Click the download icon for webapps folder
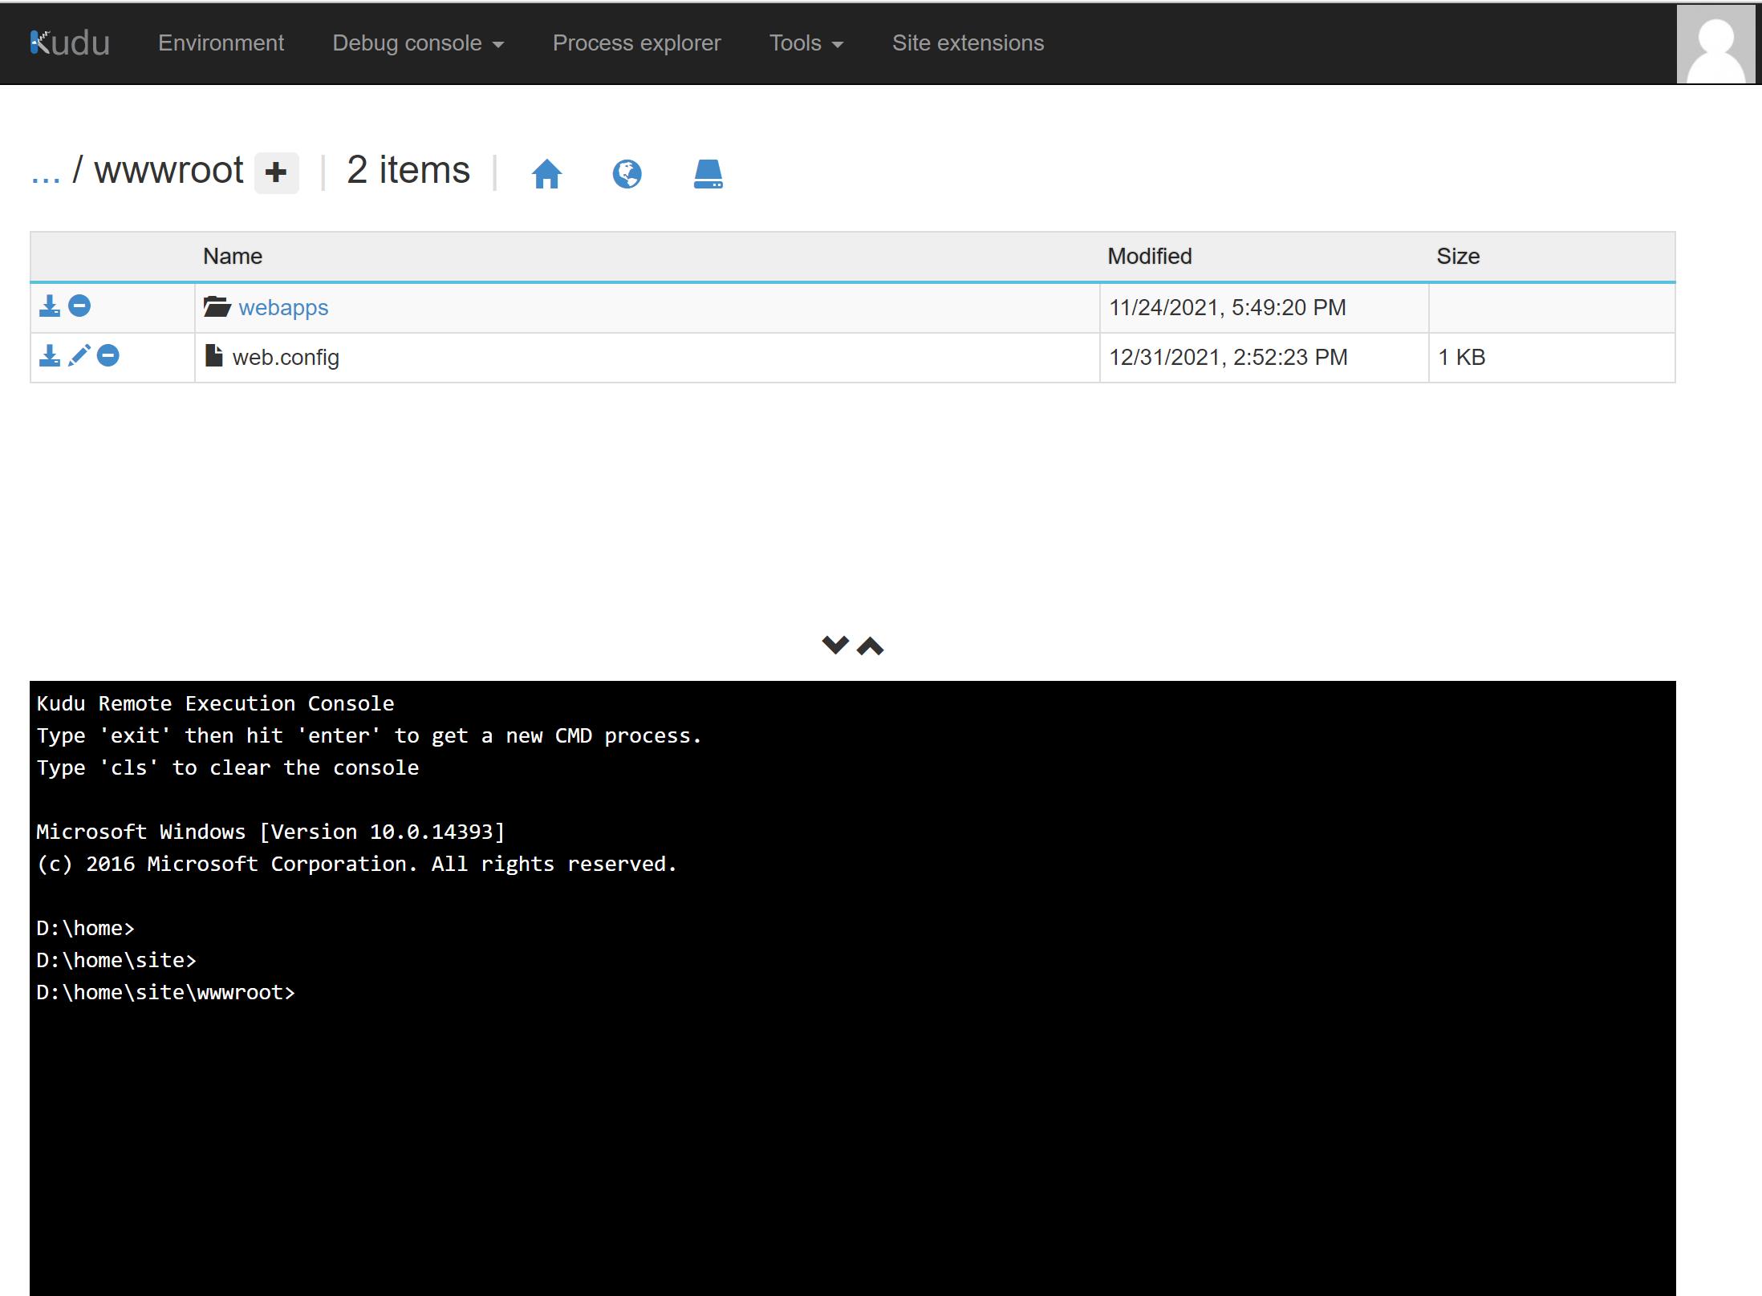Image resolution: width=1762 pixels, height=1296 pixels. pos(51,306)
